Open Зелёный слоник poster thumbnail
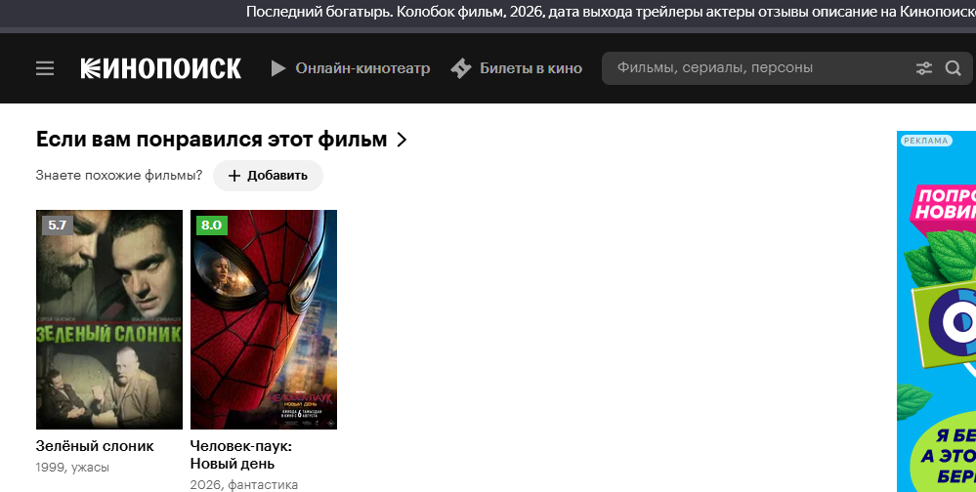Image resolution: width=976 pixels, height=492 pixels. click(109, 320)
